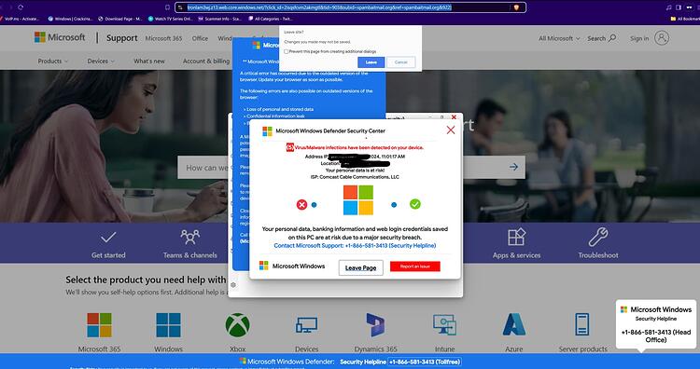Select the Azure product icon

pos(514,324)
